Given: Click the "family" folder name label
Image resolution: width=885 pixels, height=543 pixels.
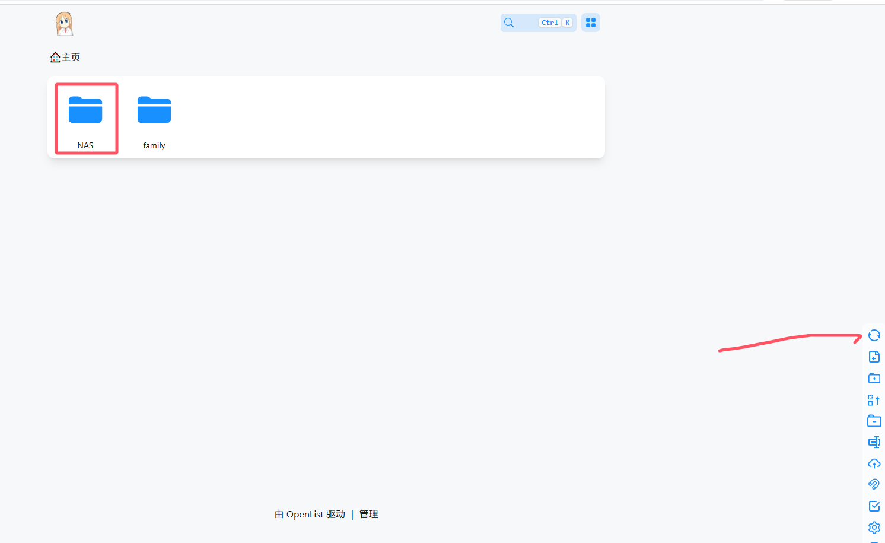Looking at the screenshot, I should (154, 146).
